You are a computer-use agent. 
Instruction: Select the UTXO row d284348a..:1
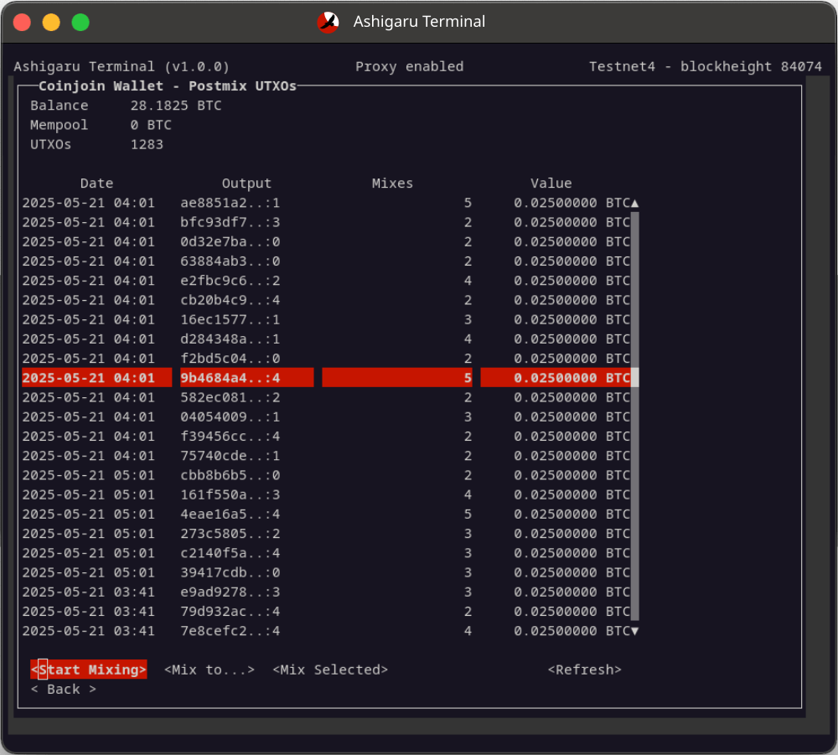tap(327, 339)
